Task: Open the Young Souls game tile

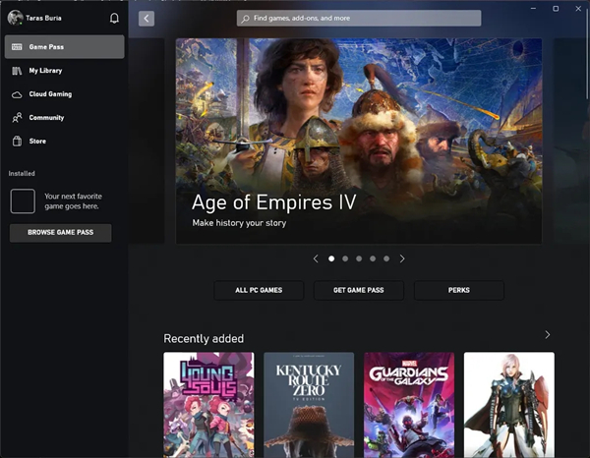Action: tap(208, 405)
